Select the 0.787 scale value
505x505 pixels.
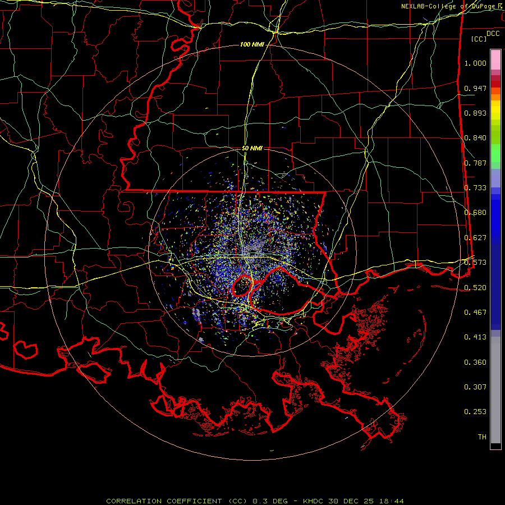coord(475,163)
